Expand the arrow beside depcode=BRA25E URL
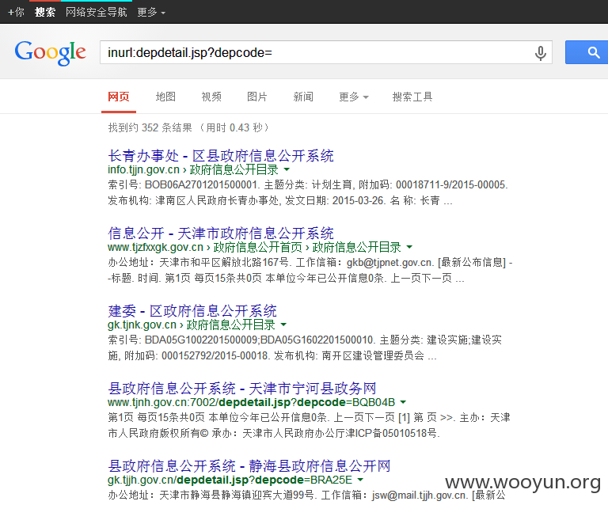The width and height of the screenshot is (608, 505). 361,480
